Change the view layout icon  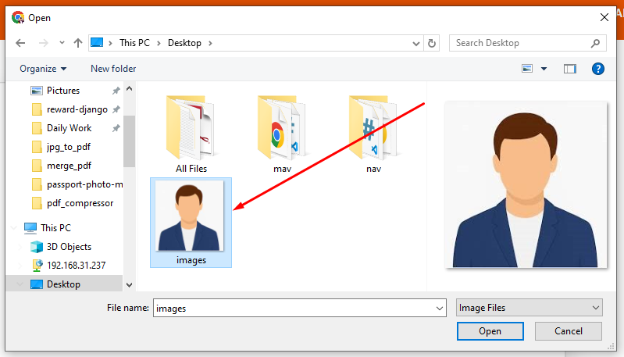(527, 69)
